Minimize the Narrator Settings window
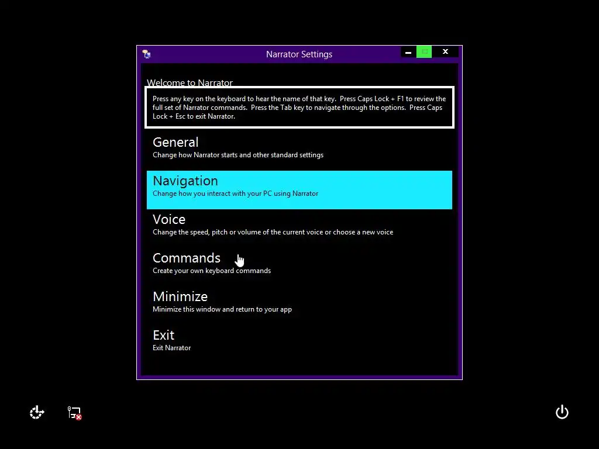 (x=408, y=52)
